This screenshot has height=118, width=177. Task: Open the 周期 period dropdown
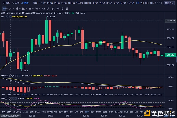pos(36,3)
